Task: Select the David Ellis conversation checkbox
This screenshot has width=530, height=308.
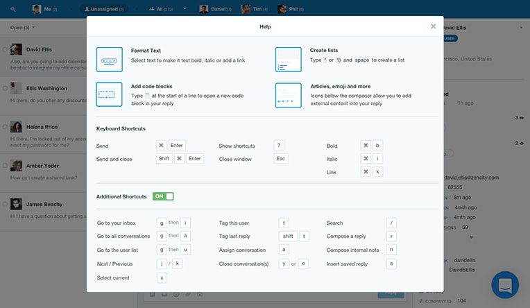Action: pos(5,49)
